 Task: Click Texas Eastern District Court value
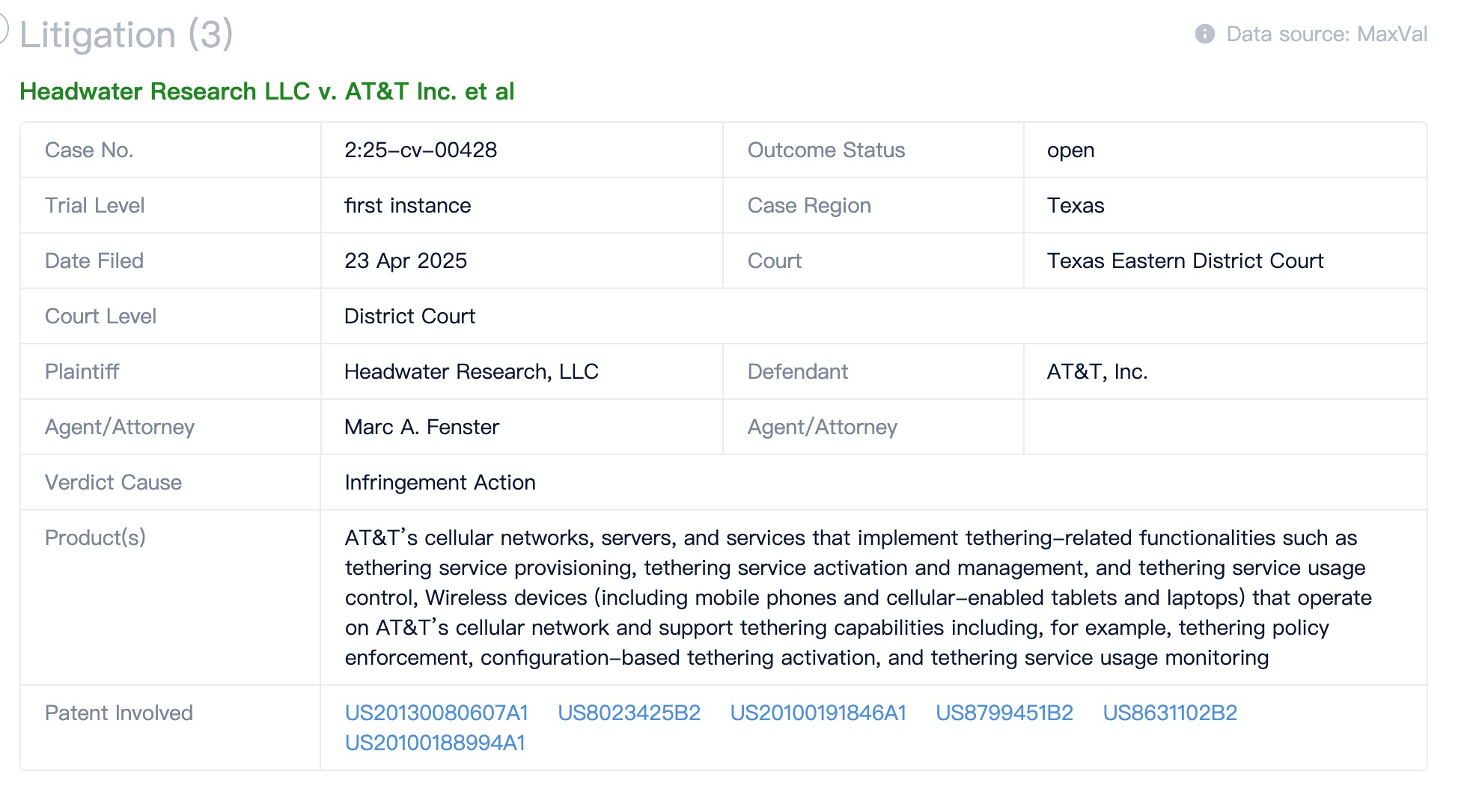click(1185, 261)
